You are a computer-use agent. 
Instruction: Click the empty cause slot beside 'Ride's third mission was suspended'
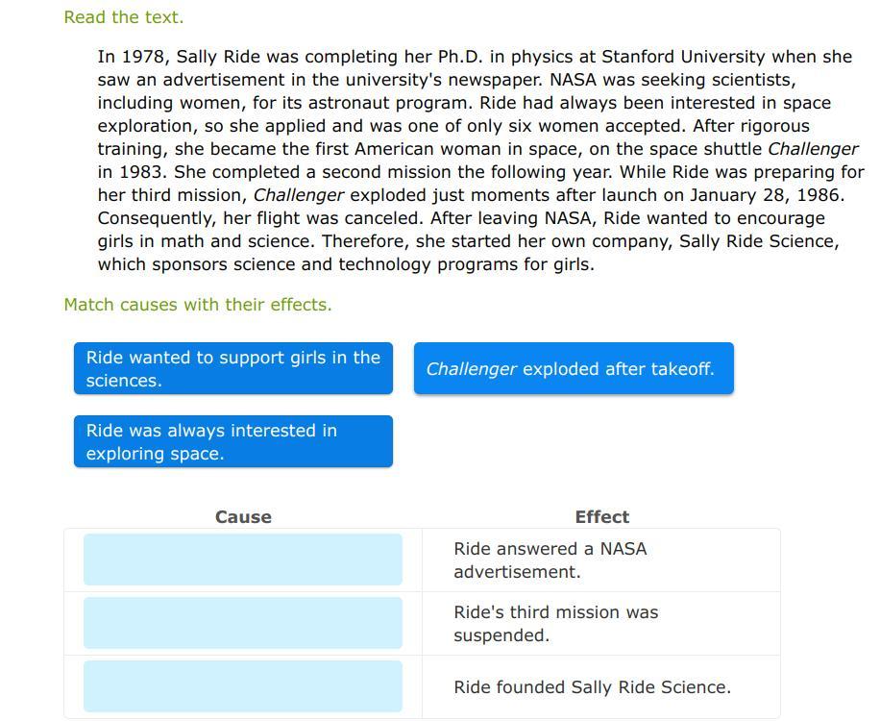click(x=242, y=623)
